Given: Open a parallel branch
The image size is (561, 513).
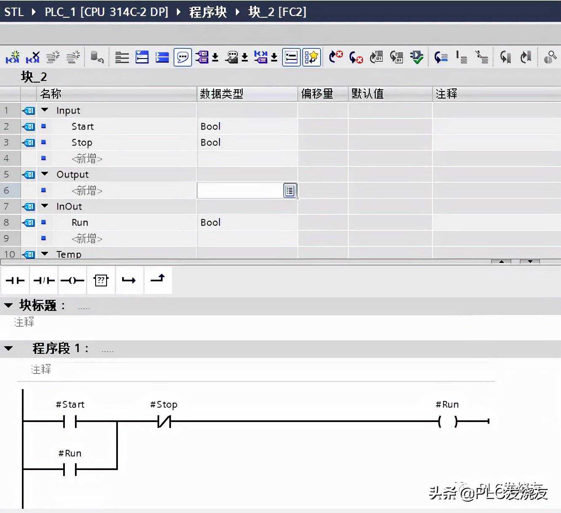Looking at the screenshot, I should click(x=129, y=280).
